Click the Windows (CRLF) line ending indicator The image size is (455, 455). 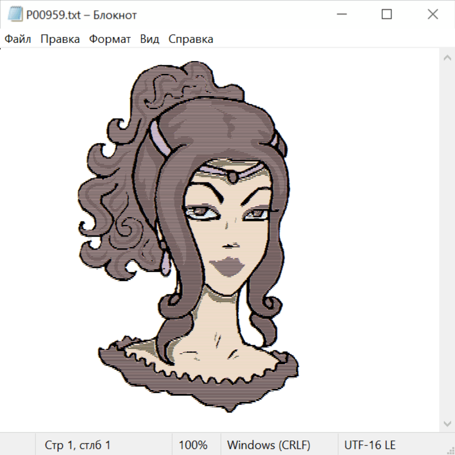tap(268, 445)
